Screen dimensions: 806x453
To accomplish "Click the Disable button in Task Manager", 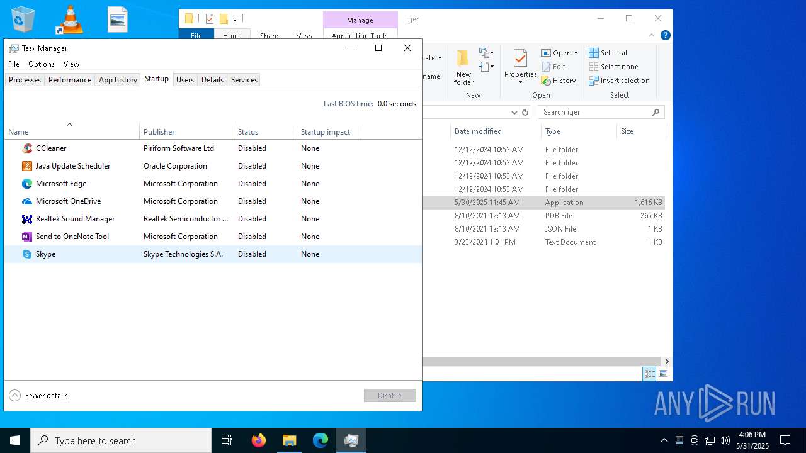I will [390, 396].
